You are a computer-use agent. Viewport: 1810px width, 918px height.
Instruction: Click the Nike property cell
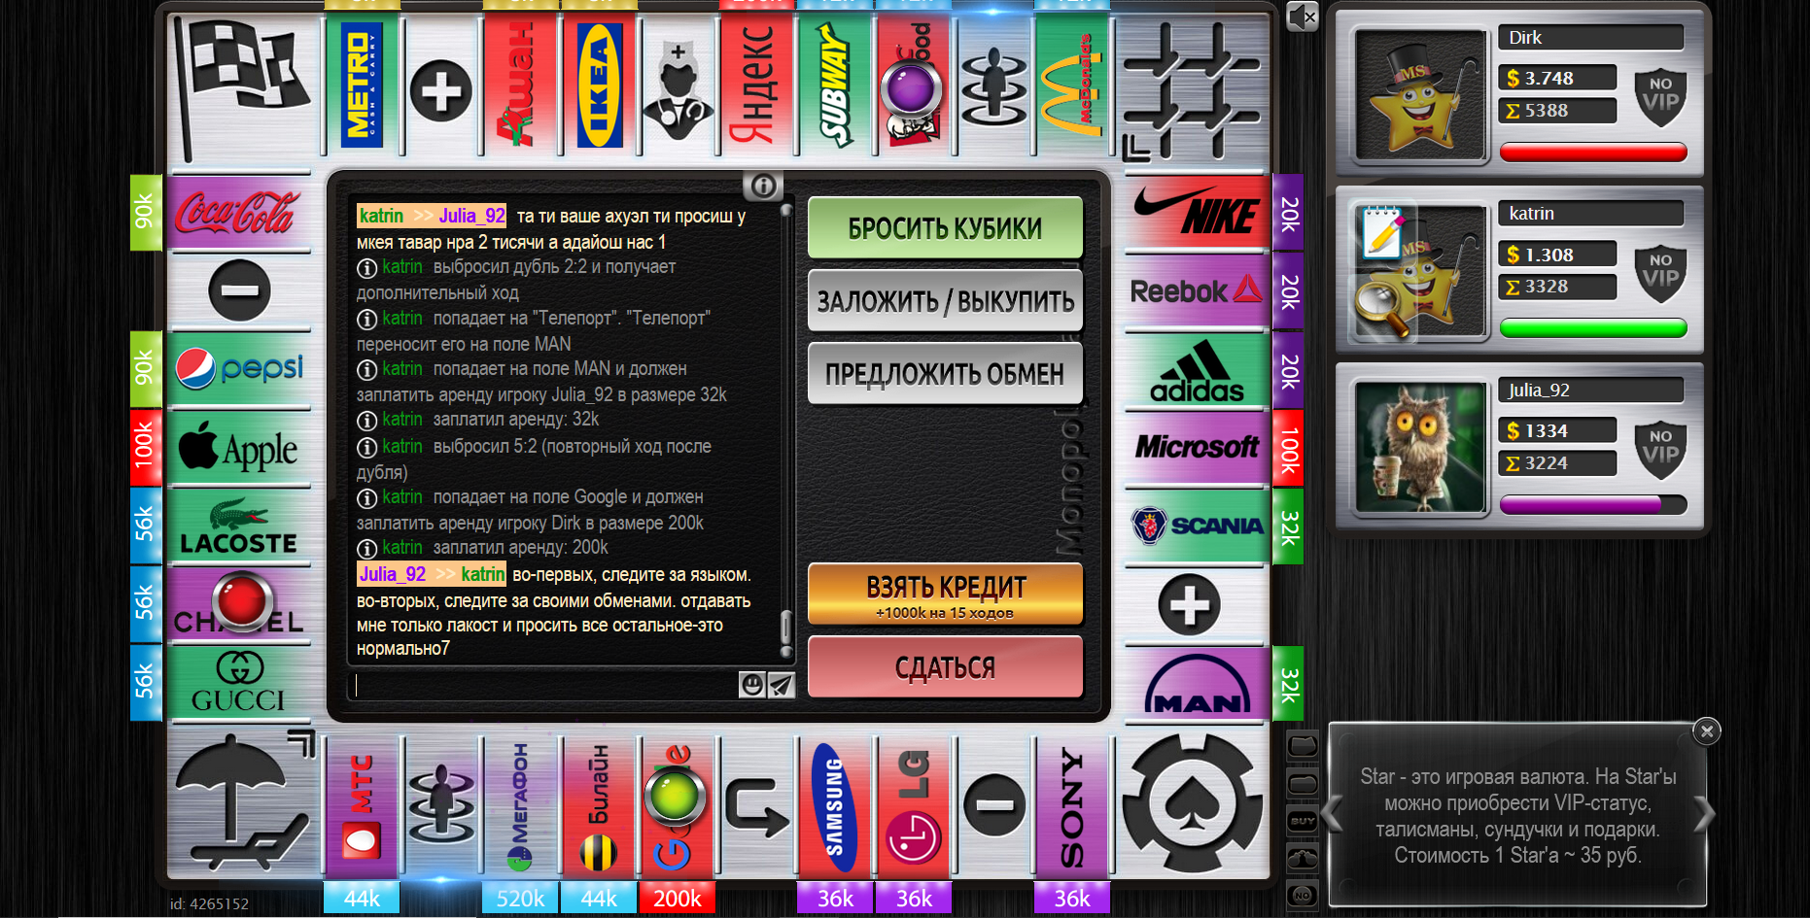pos(1197,212)
